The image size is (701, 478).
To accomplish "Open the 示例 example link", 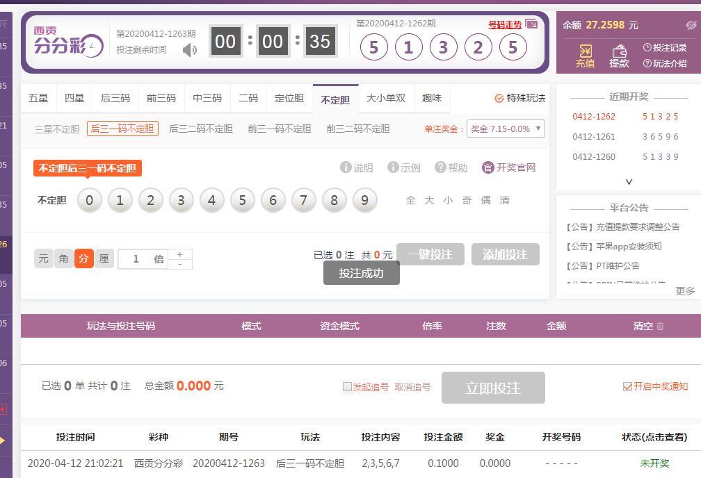I will (403, 167).
